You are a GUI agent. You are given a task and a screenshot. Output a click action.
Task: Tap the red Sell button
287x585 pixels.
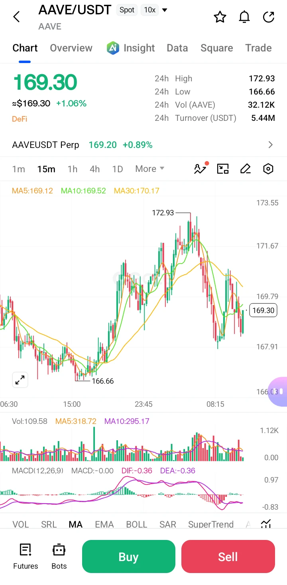(x=228, y=556)
